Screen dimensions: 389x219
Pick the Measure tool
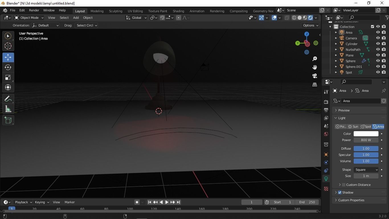pos(8,109)
